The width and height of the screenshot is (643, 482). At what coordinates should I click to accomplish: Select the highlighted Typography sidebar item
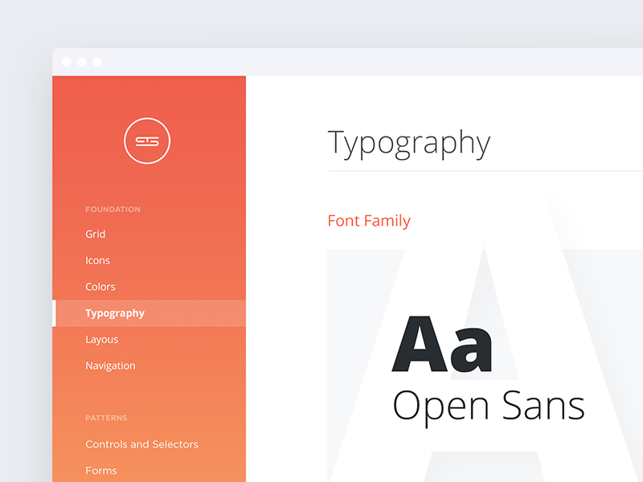tap(115, 313)
